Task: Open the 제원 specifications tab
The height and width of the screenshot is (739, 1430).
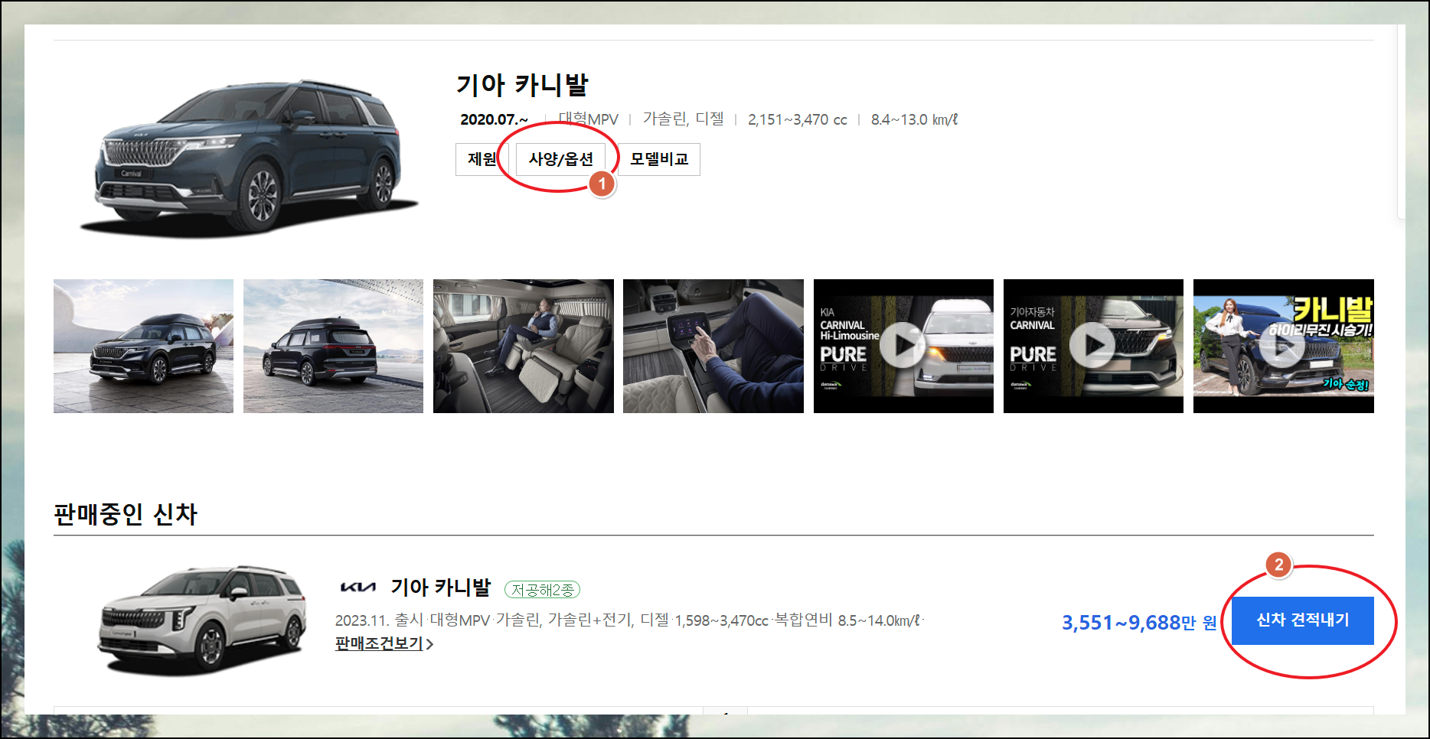Action: [482, 159]
